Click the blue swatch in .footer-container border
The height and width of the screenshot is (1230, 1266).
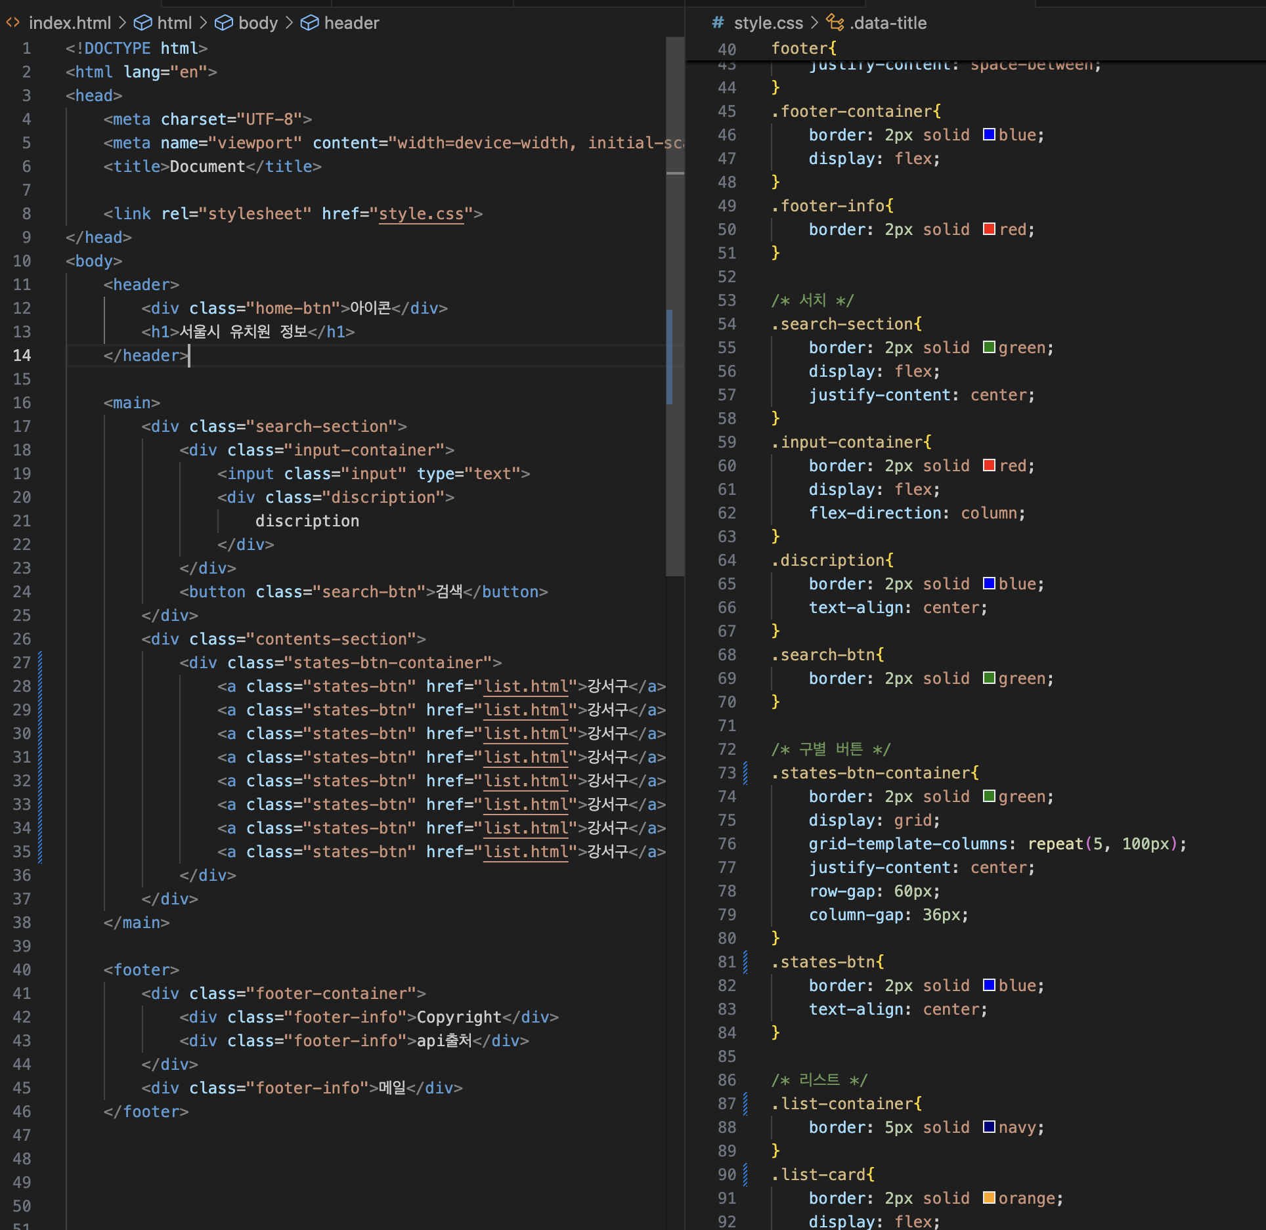click(989, 135)
